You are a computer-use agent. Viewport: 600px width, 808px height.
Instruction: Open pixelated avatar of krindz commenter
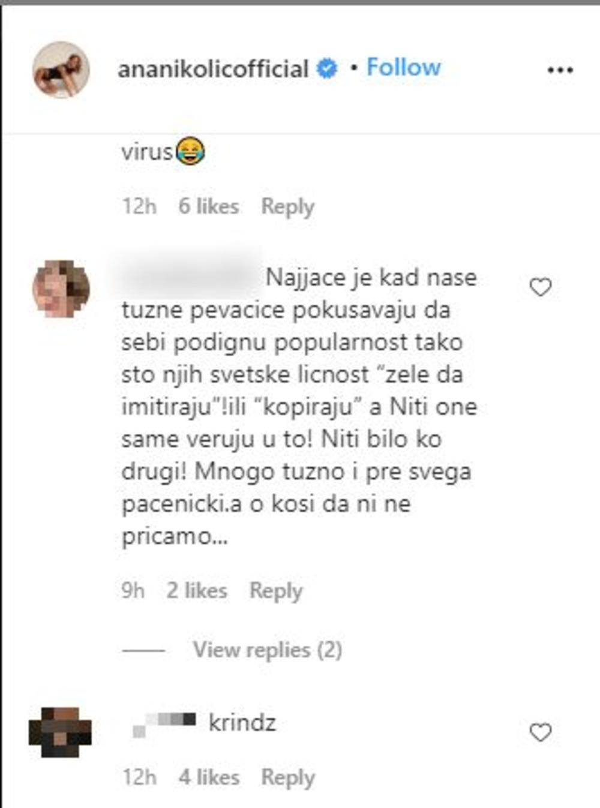point(60,733)
